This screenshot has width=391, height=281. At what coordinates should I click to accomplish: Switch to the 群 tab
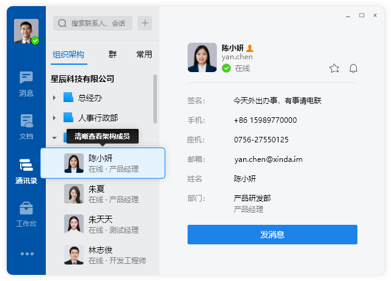click(x=112, y=54)
